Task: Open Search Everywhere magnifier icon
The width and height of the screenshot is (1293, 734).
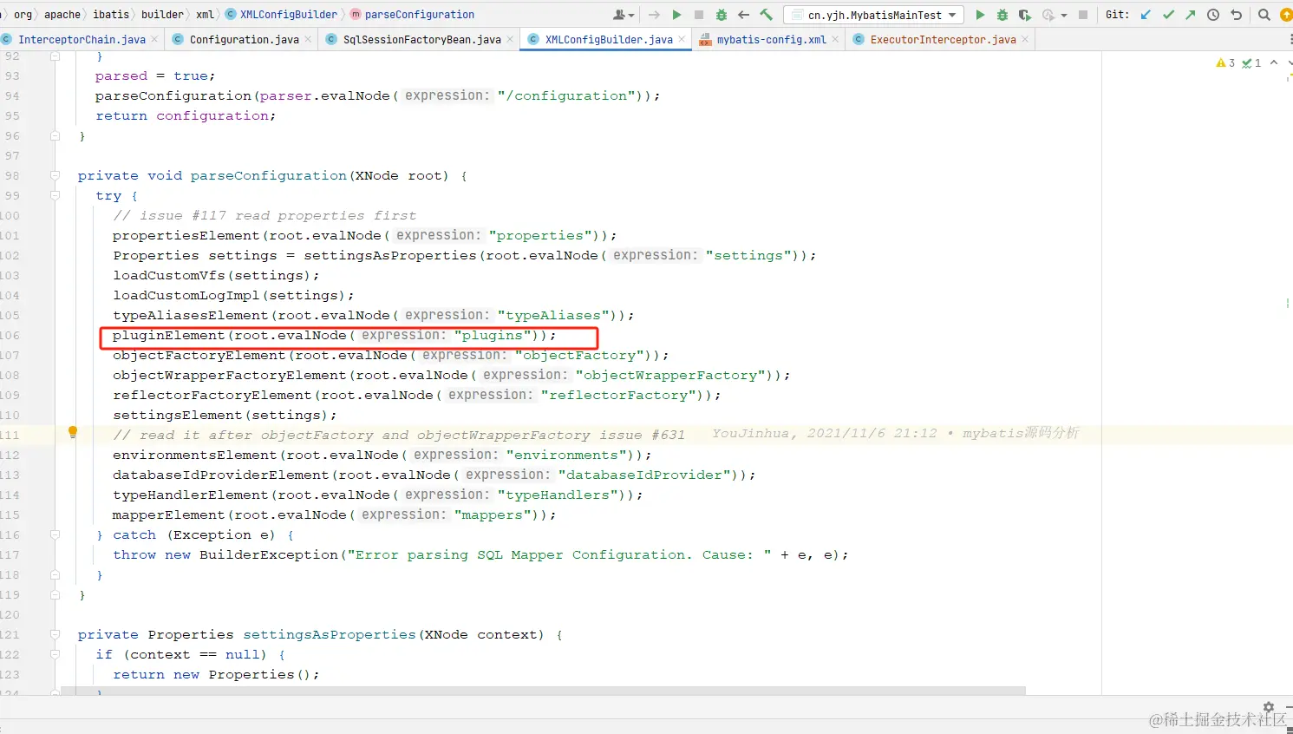Action: click(x=1264, y=15)
